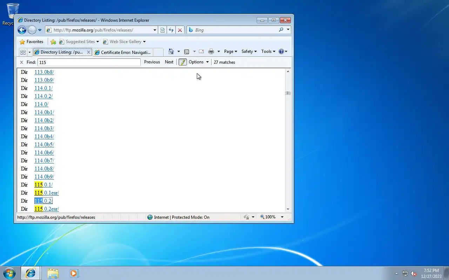Click the Bing search magnifier icon

(281, 30)
